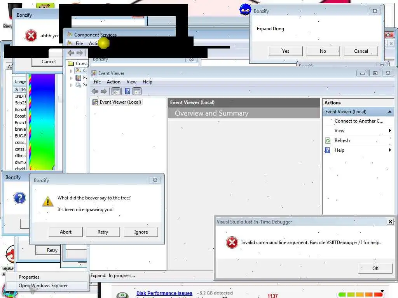Close the beaver joke Bonzify dialog
398x298 pixels.
[x=155, y=180]
